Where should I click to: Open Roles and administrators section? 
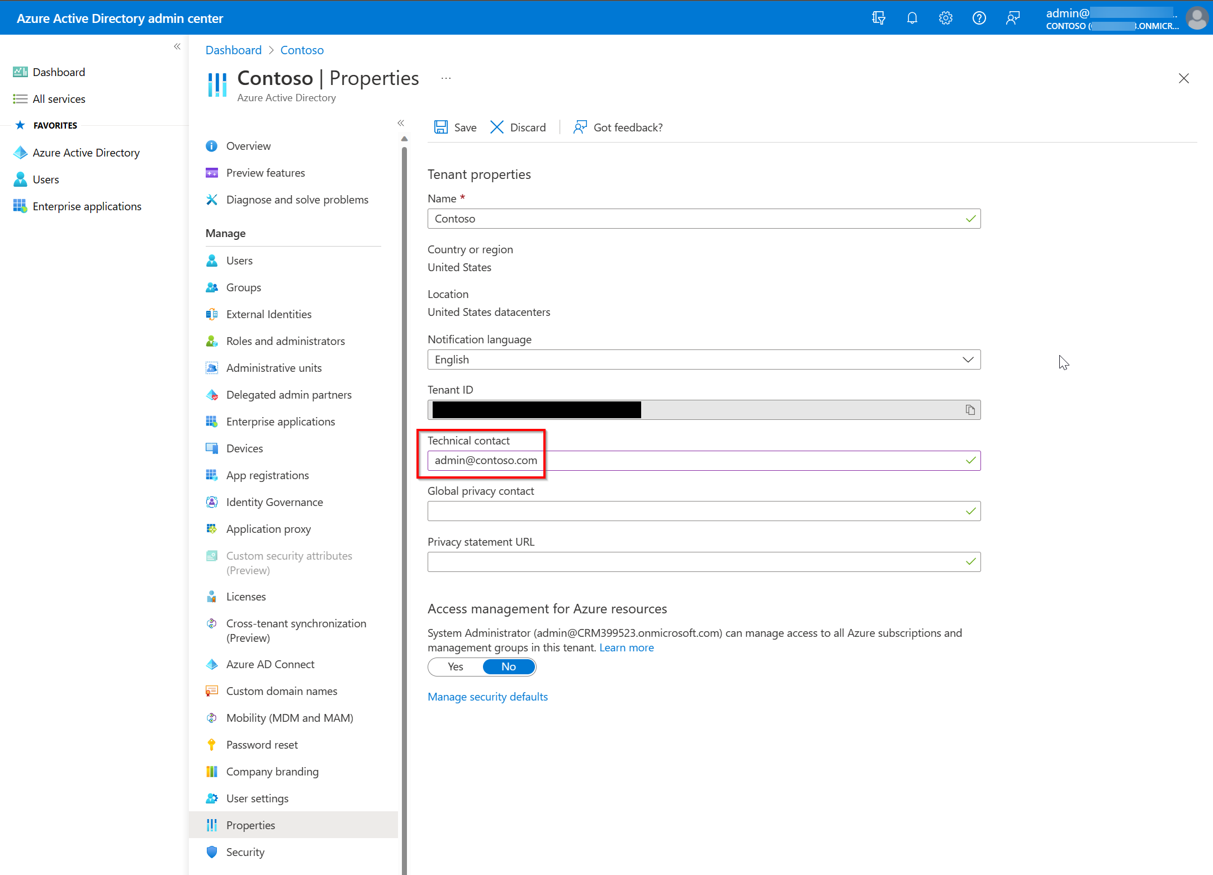[x=285, y=341]
